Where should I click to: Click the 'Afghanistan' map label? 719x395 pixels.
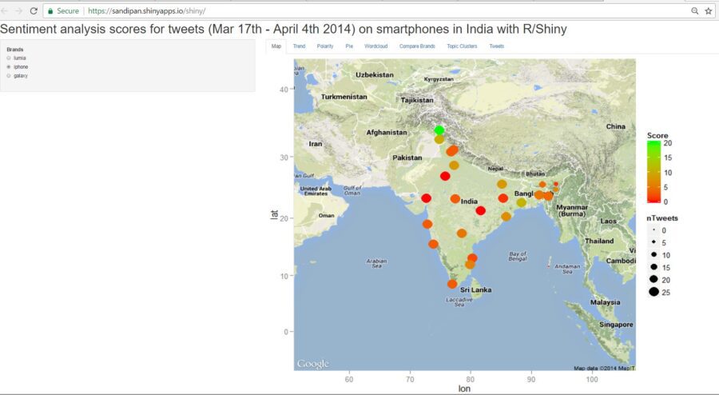tap(387, 132)
